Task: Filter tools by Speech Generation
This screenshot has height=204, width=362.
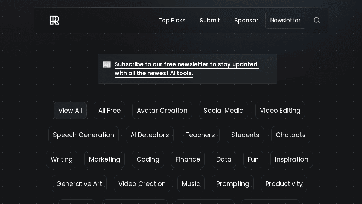Action: coord(83,135)
